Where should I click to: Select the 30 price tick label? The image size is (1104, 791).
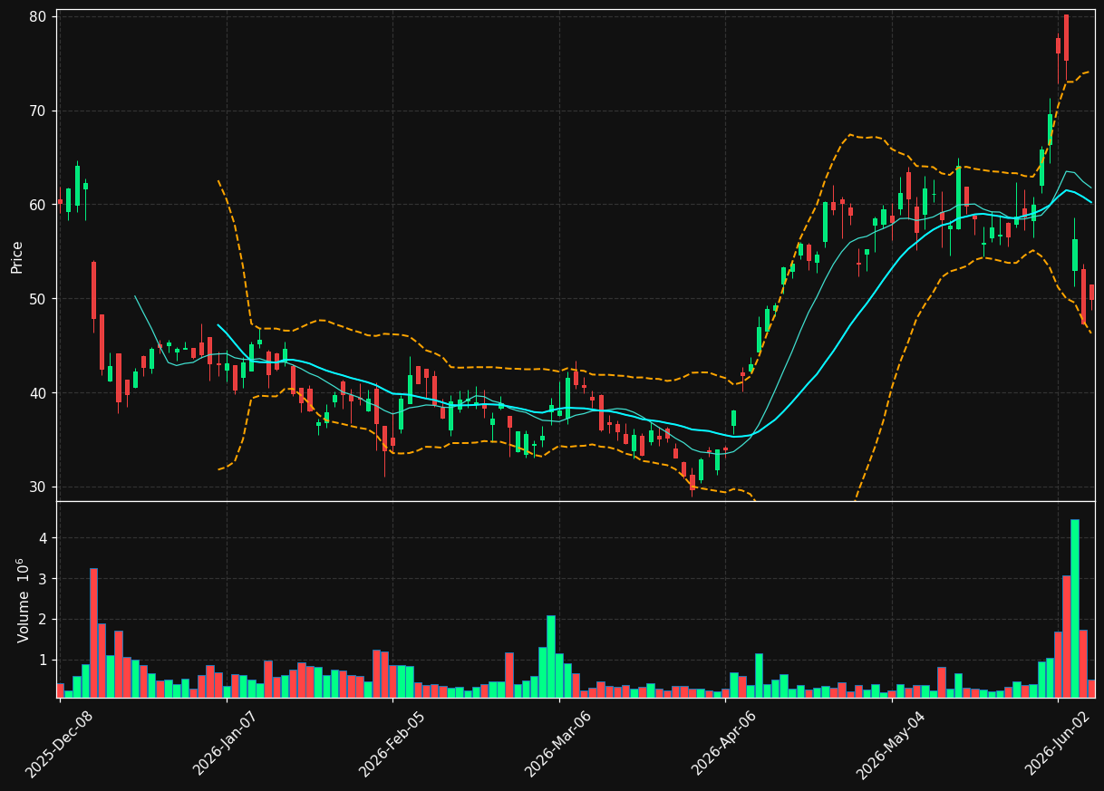point(37,487)
